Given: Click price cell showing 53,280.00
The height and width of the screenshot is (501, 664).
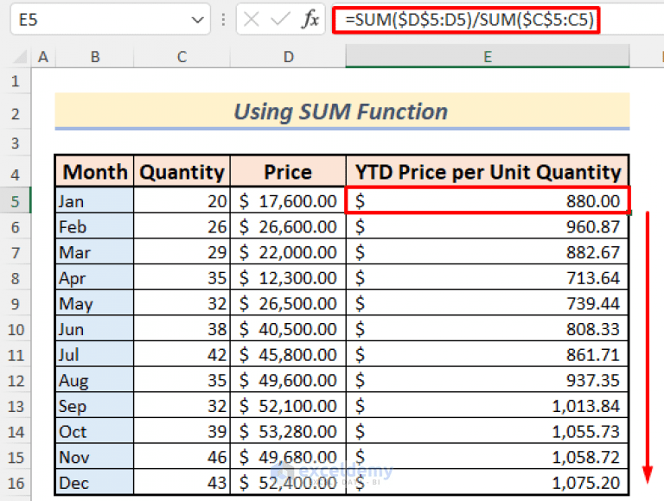Looking at the screenshot, I should click(x=288, y=432).
